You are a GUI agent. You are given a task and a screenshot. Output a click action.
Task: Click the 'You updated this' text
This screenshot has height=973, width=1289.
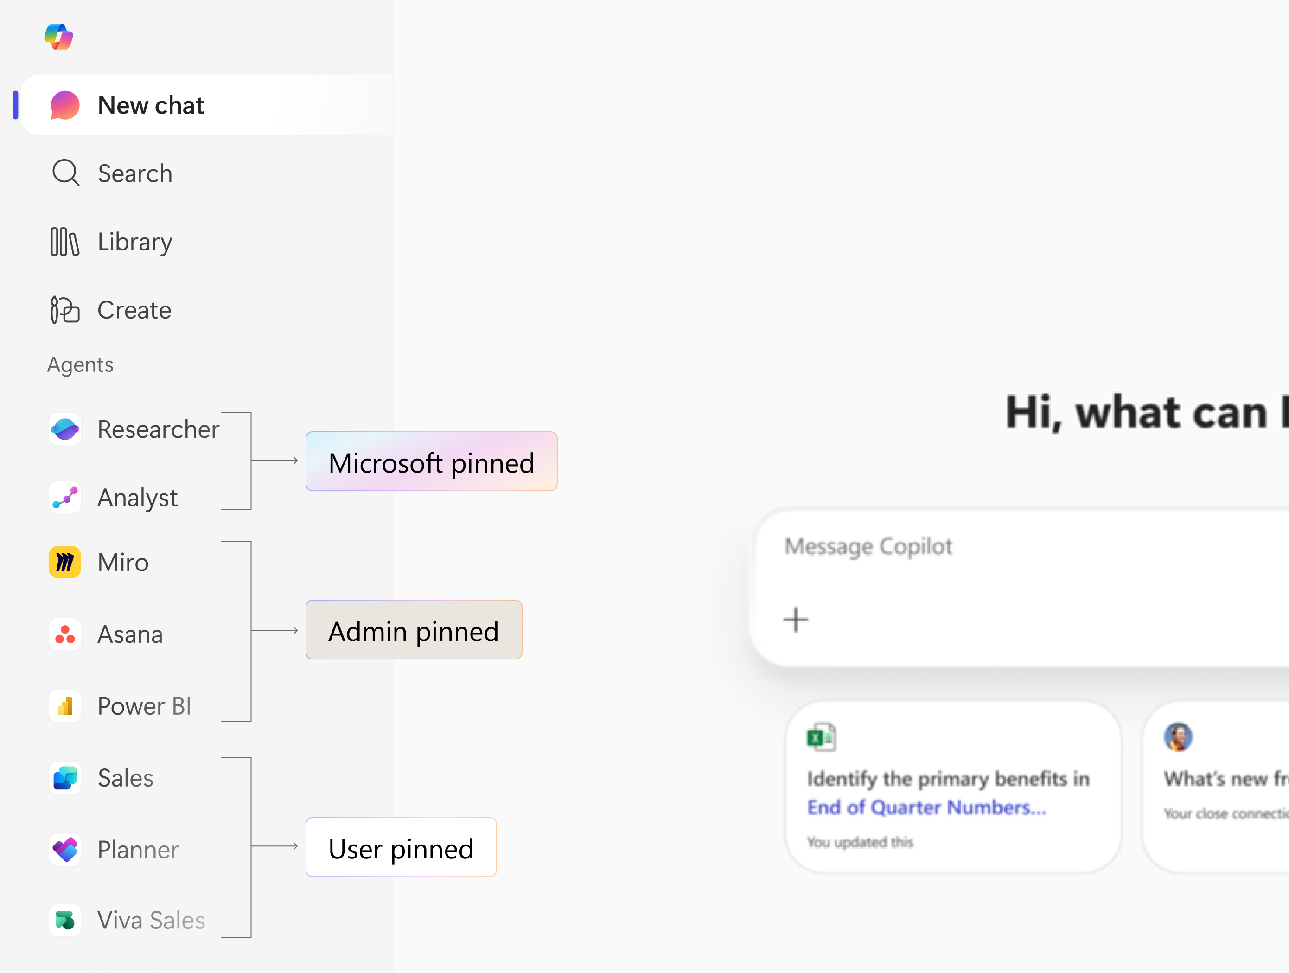(860, 842)
